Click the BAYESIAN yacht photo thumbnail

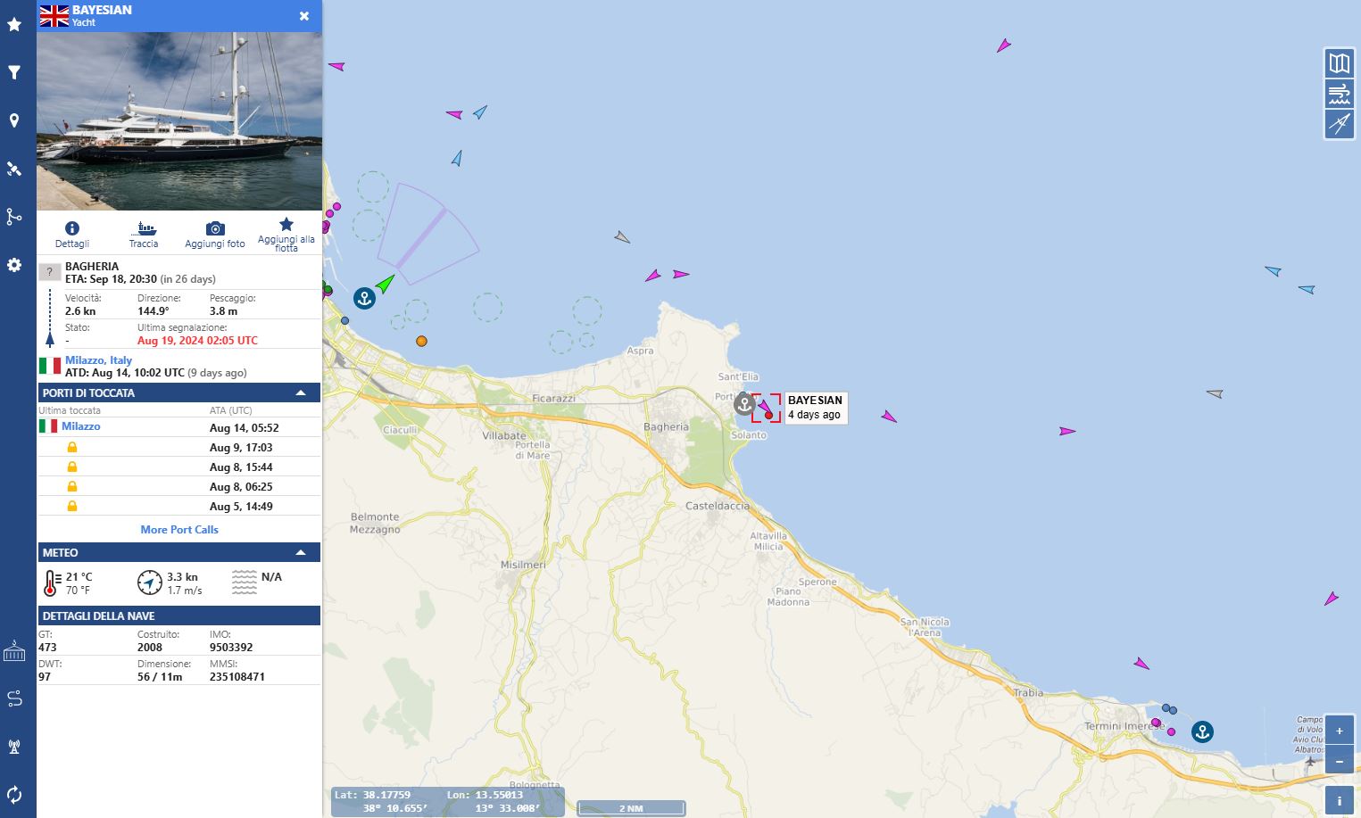pyautogui.click(x=179, y=120)
